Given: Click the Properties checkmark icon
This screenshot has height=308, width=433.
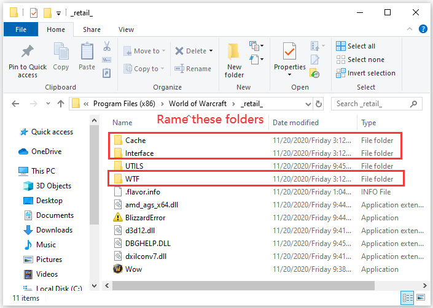Looking at the screenshot, I should tap(289, 52).
